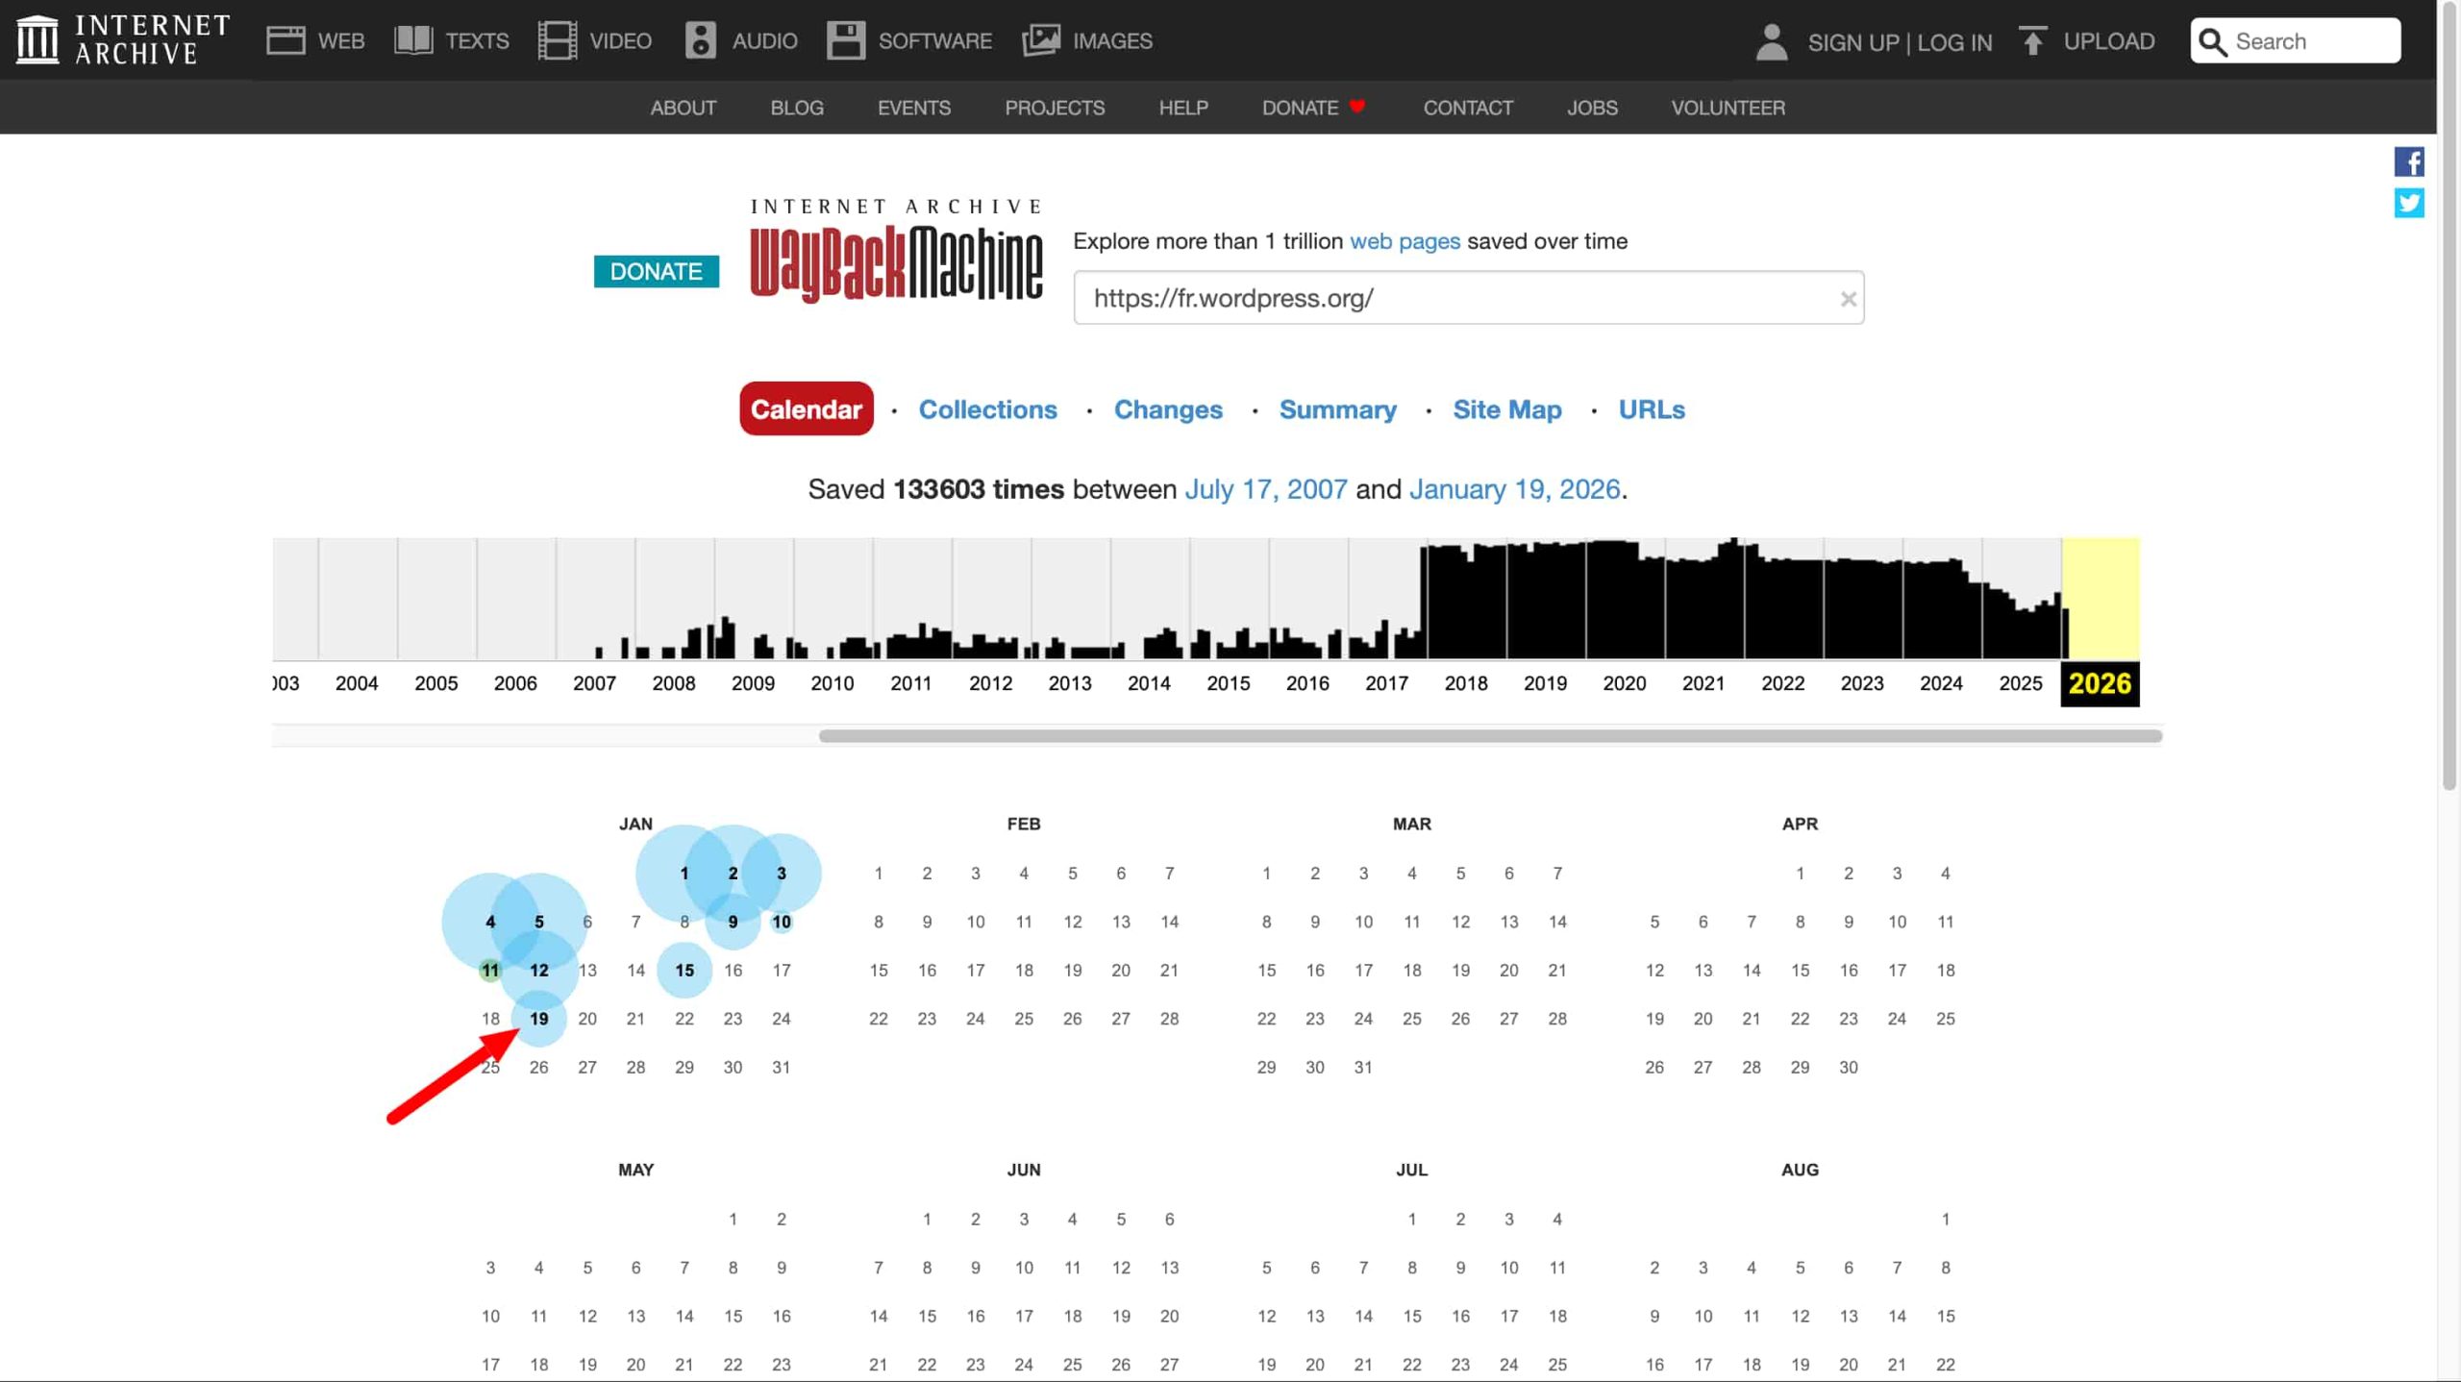Follow the web pages link
The image size is (2461, 1382).
pyautogui.click(x=1405, y=241)
